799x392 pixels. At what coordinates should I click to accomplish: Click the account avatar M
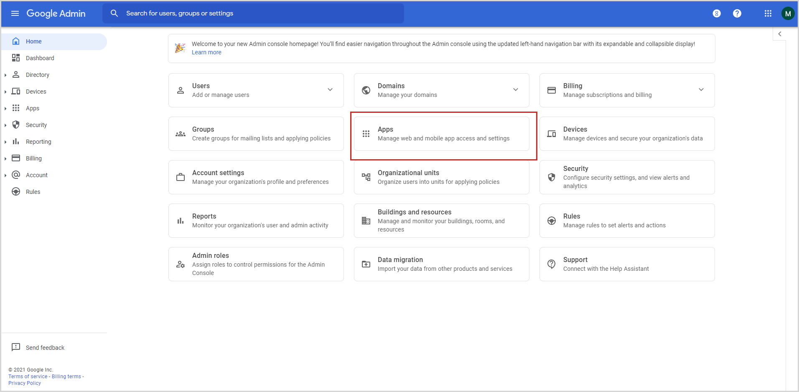coord(788,13)
